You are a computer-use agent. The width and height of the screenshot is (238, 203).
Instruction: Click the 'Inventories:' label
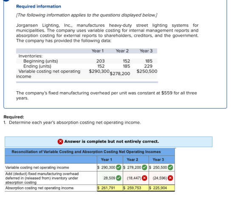(x=31, y=56)
